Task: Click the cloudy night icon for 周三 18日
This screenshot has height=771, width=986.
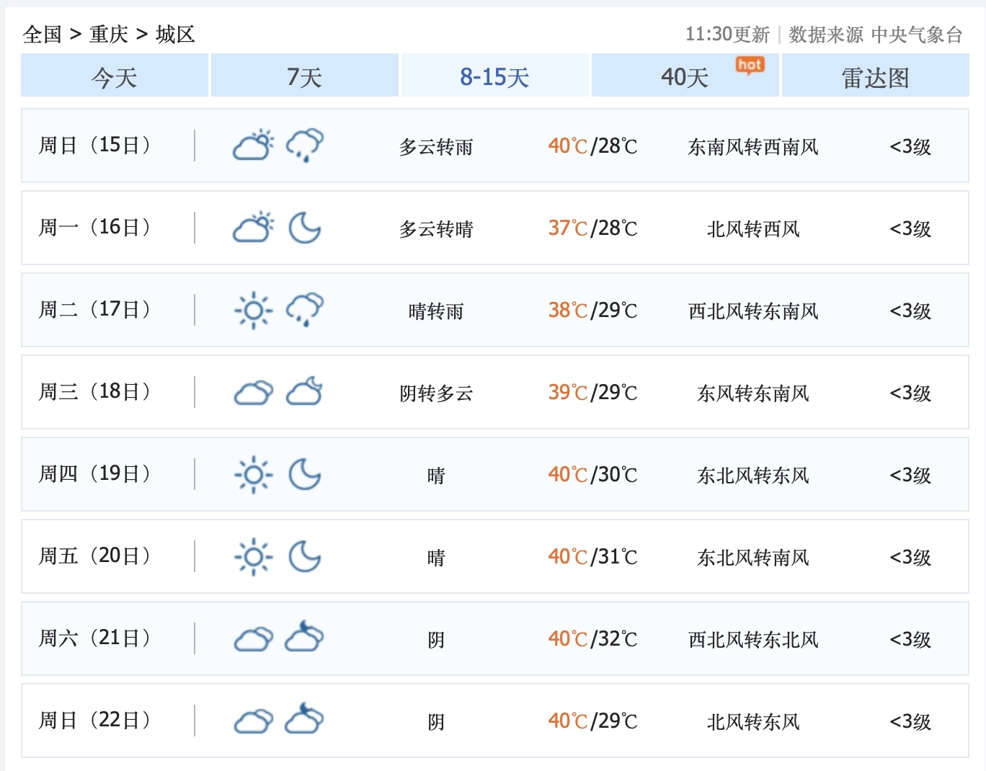Action: tap(305, 392)
